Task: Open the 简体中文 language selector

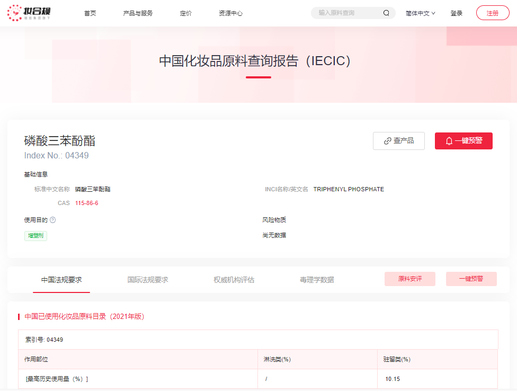Action: 420,13
